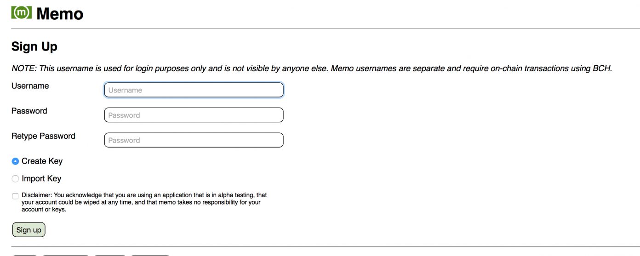Focus the Retype Password input field
This screenshot has height=256, width=640.
194,140
